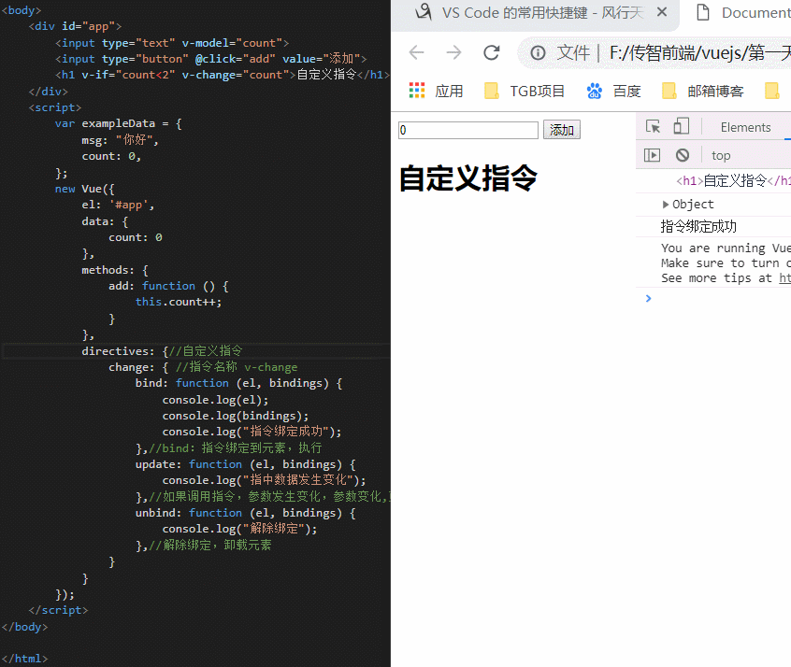The width and height of the screenshot is (791, 667).
Task: Click the 邮箱博客 folder icon
Action: (x=669, y=92)
